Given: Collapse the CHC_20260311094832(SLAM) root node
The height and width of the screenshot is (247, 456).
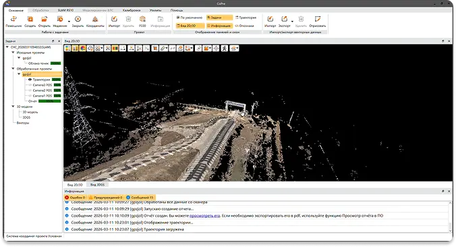Looking at the screenshot, I should (7, 47).
